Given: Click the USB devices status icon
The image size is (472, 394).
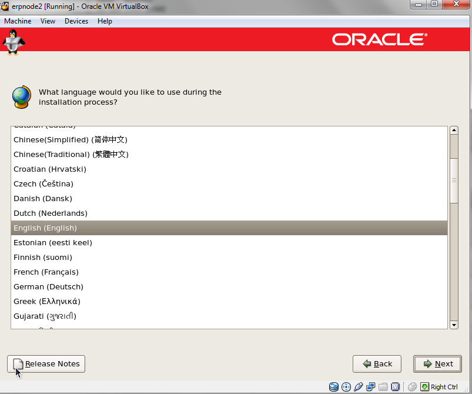Looking at the screenshot, I should [358, 387].
